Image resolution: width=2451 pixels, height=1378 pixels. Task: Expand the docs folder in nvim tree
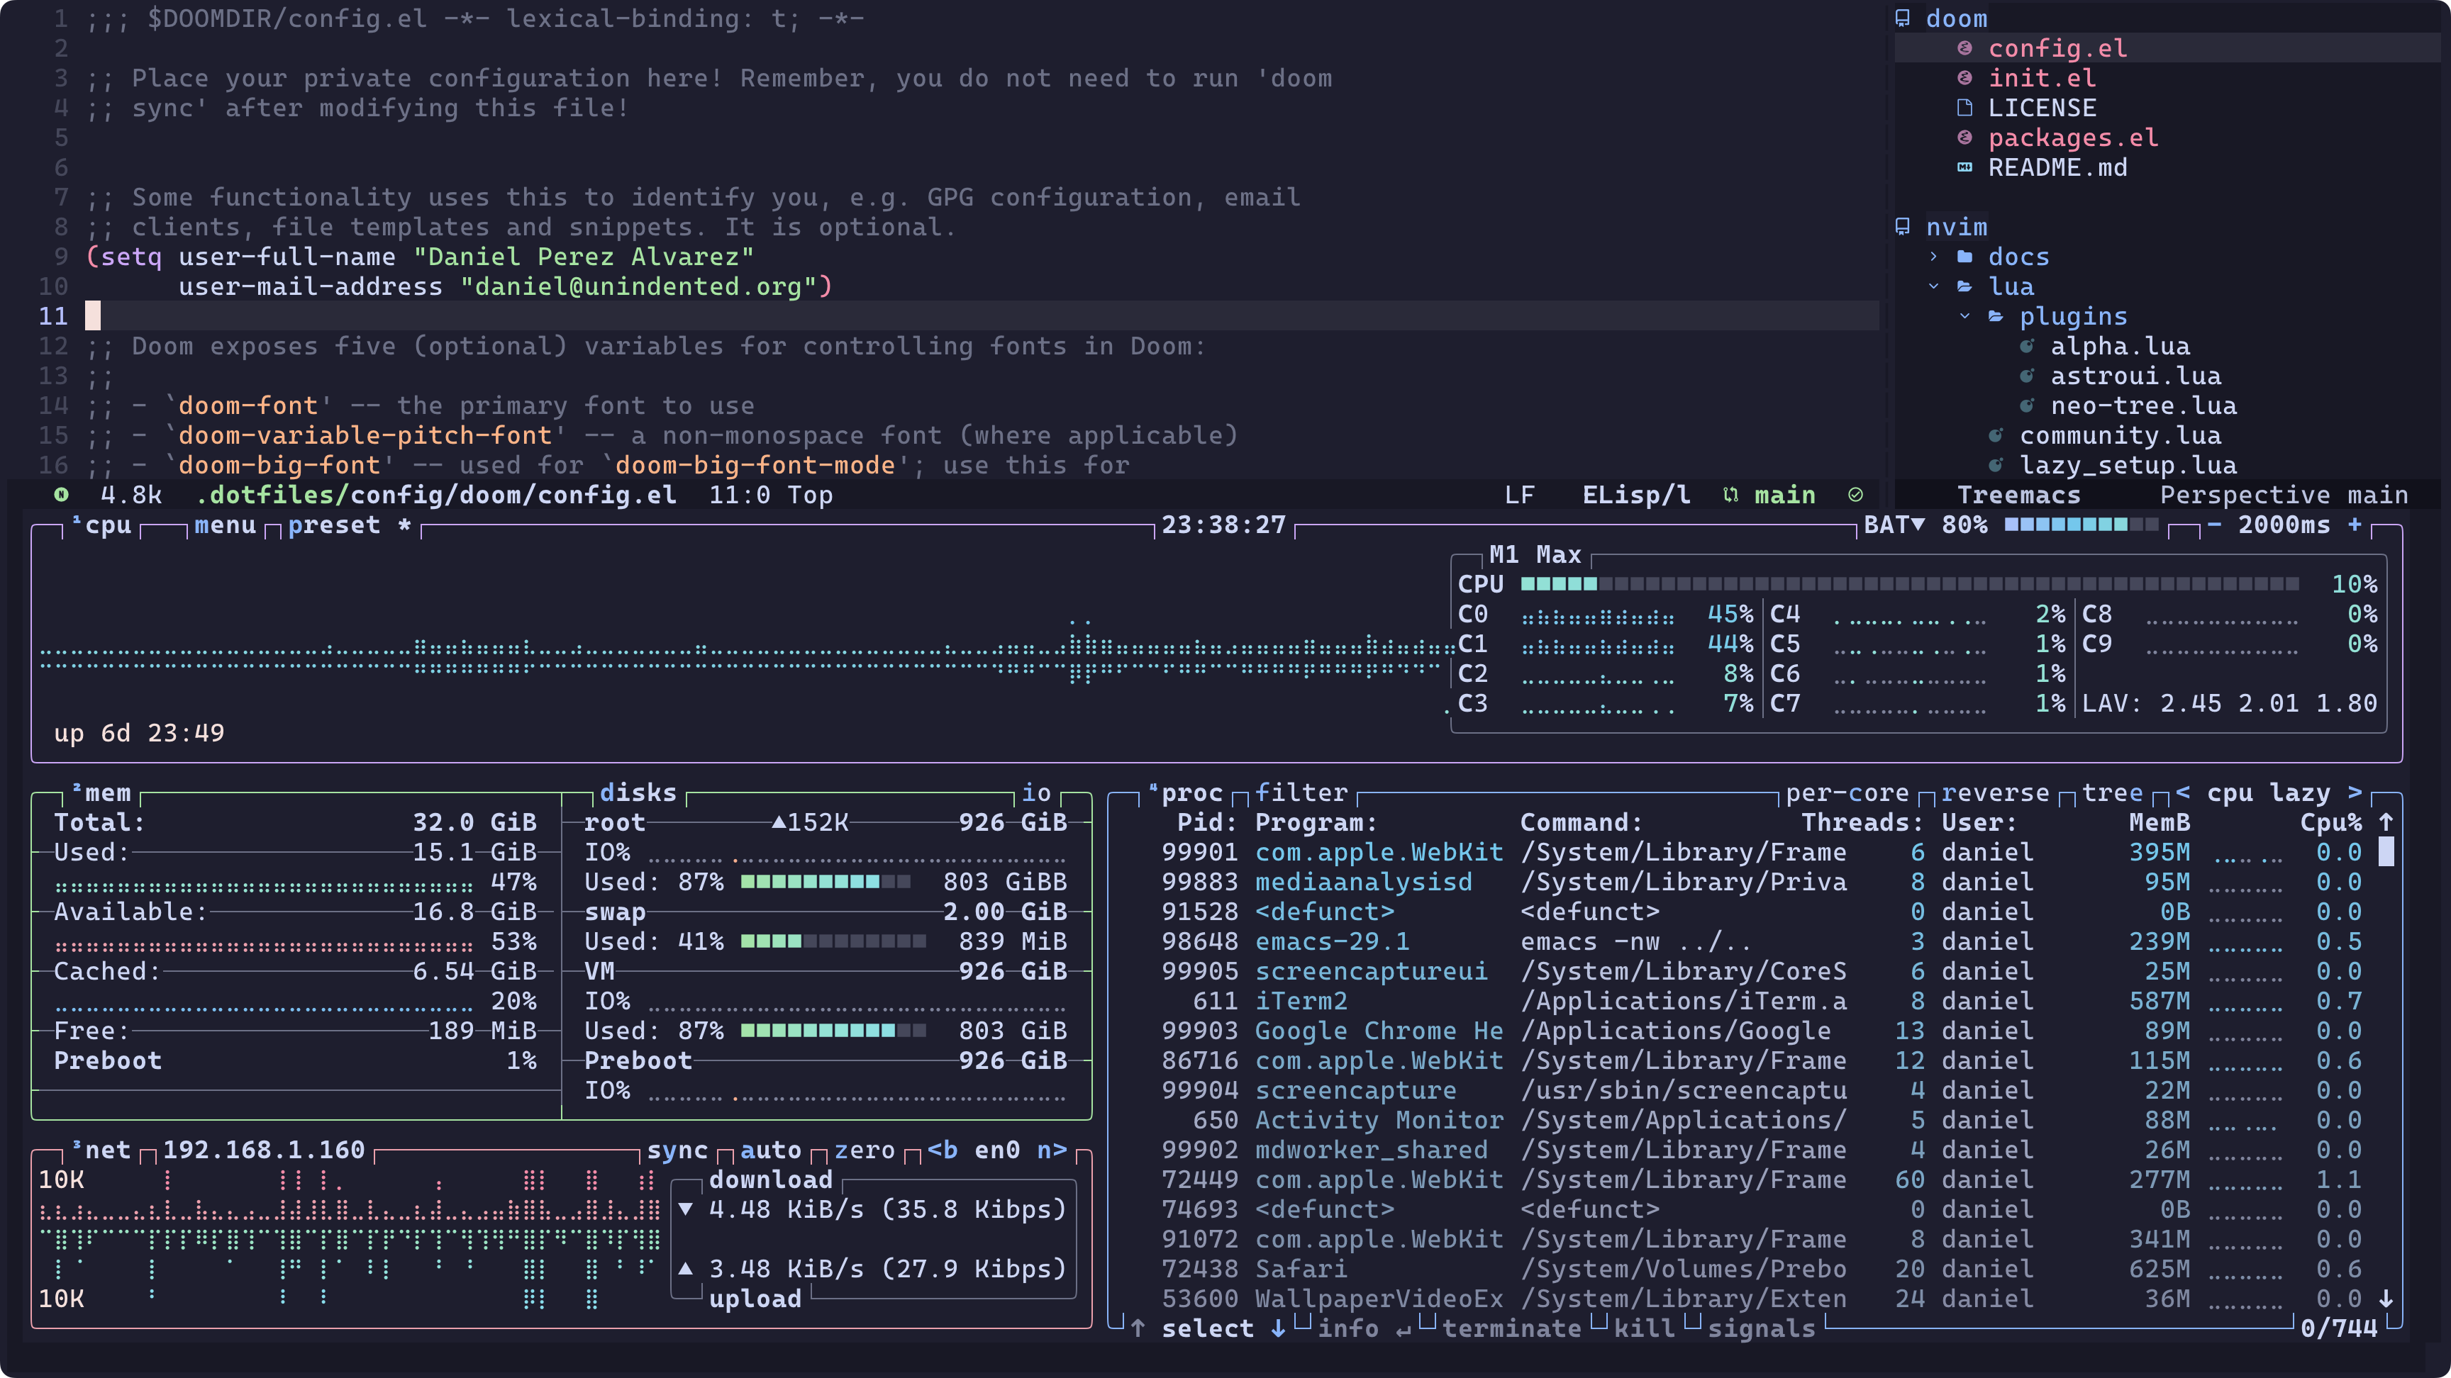click(1933, 257)
